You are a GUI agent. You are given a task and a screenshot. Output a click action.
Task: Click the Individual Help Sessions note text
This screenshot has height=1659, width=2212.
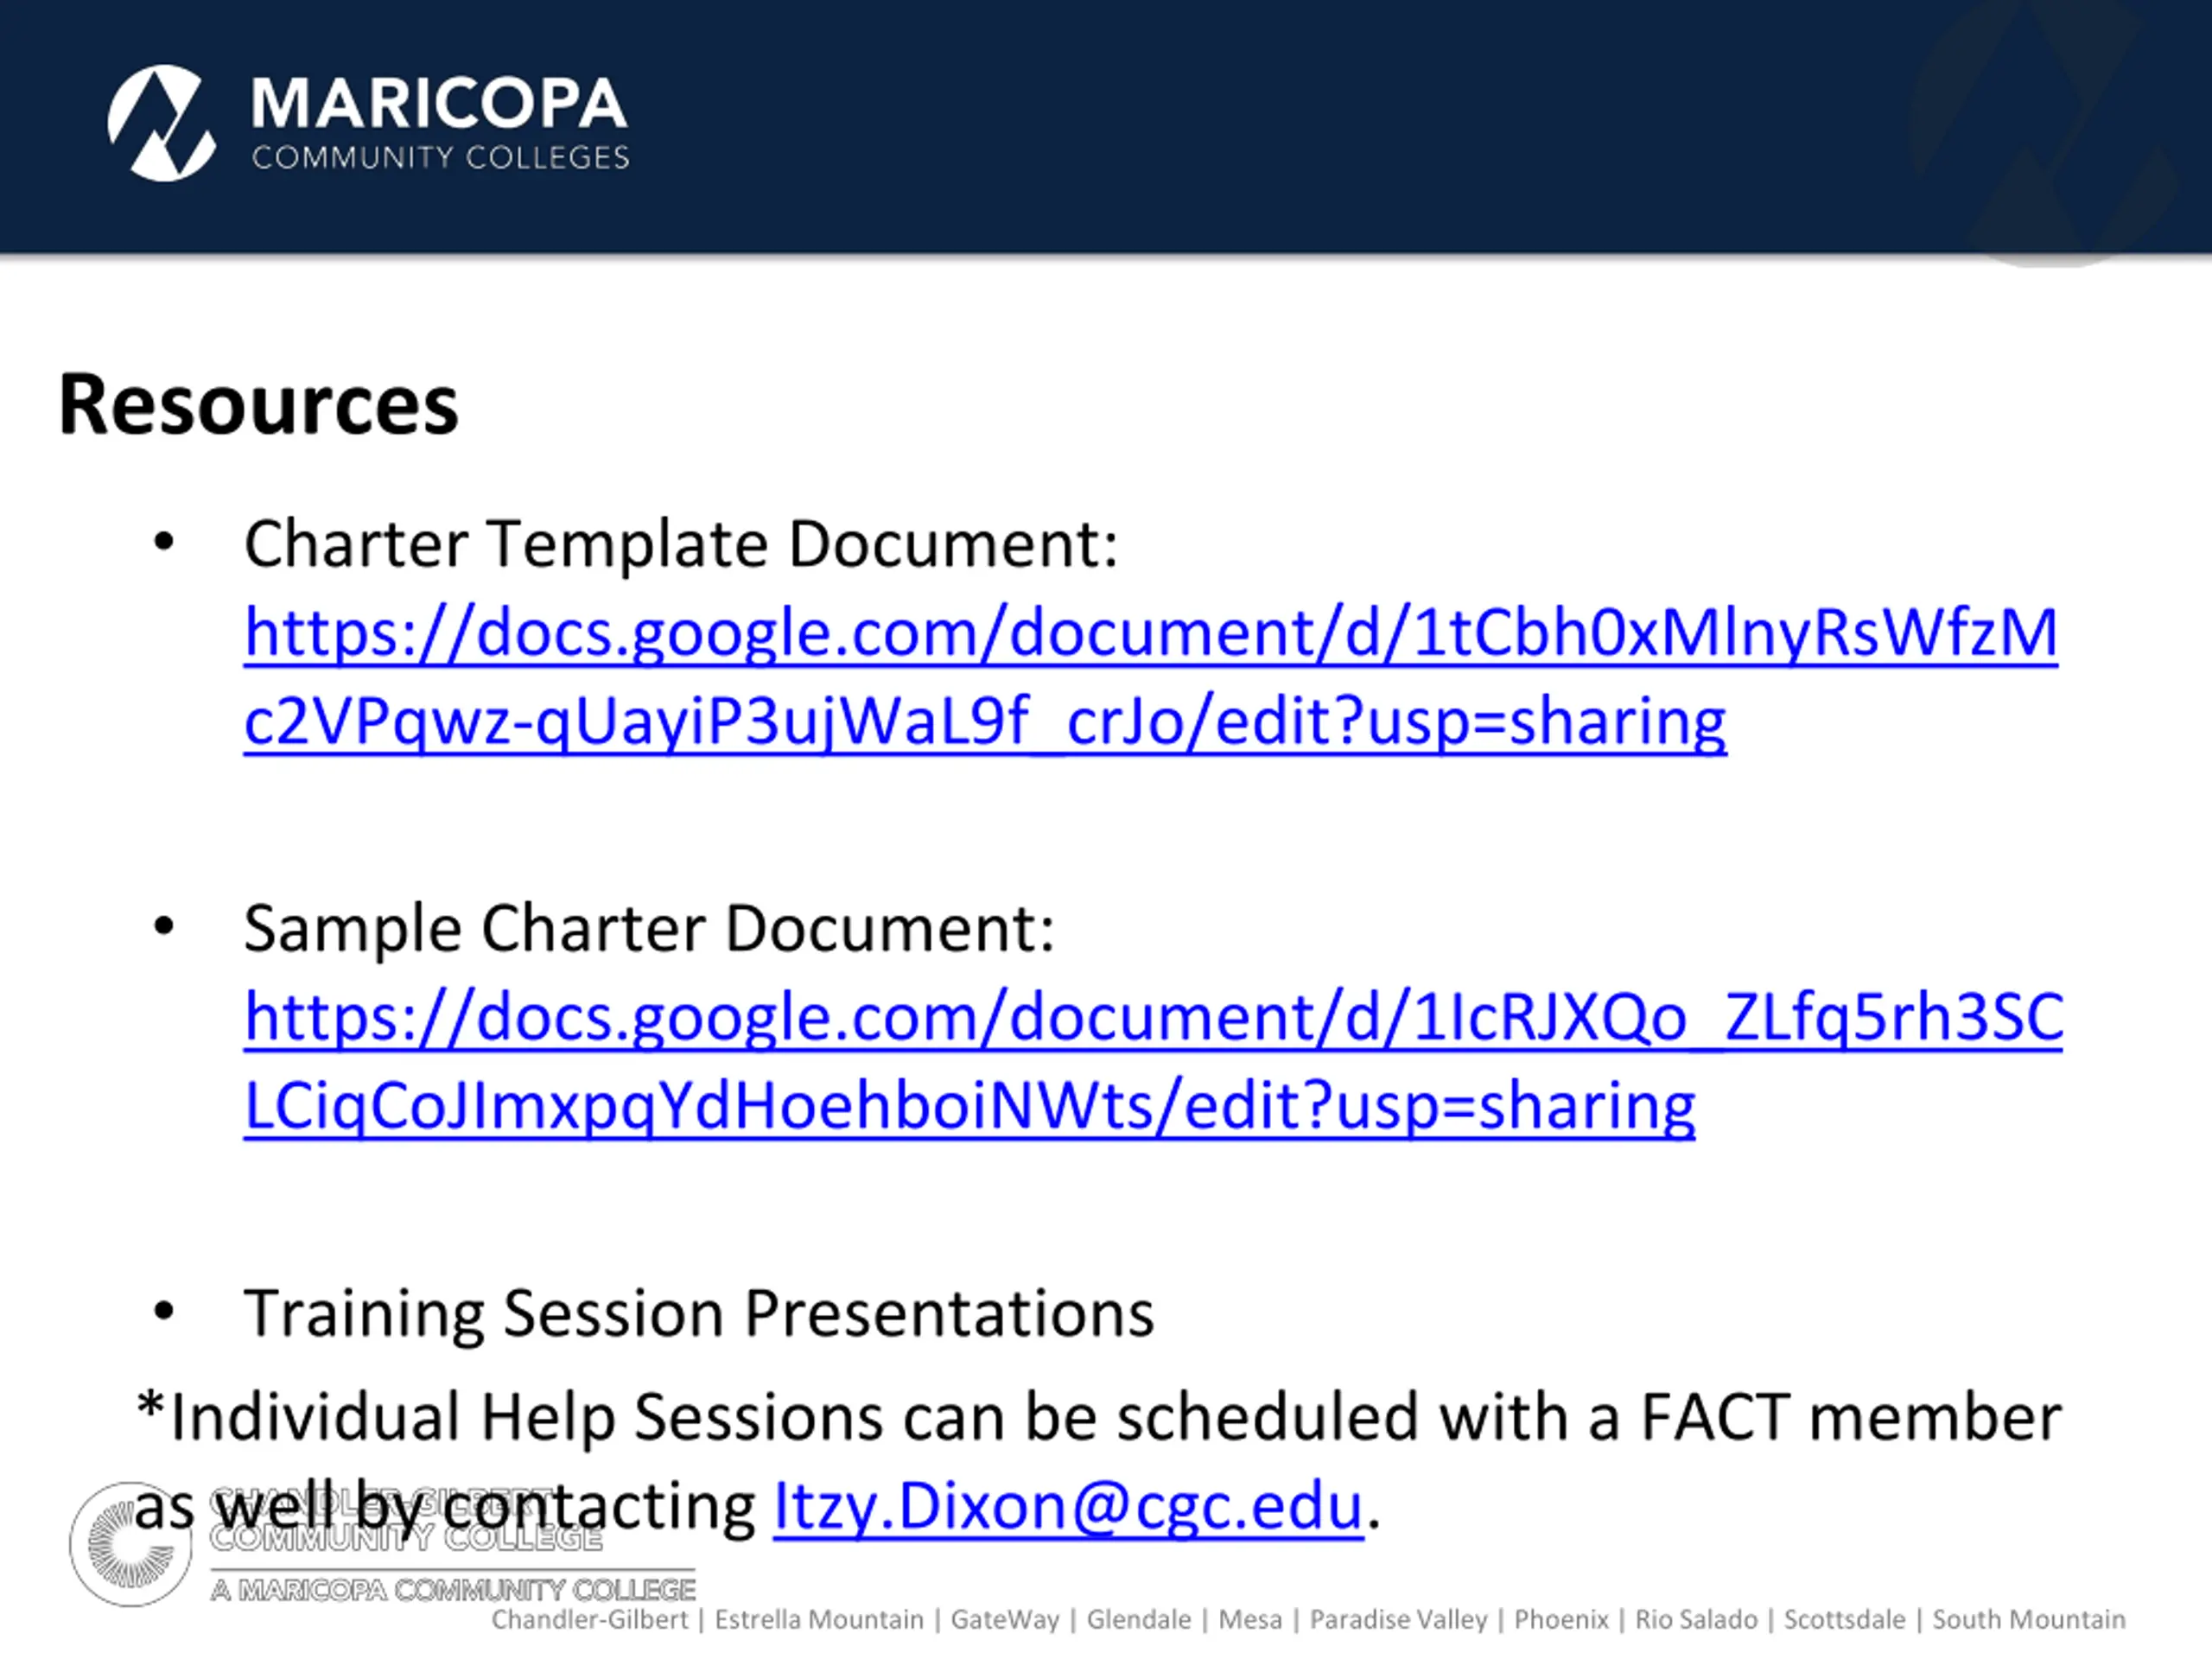tap(1098, 1461)
